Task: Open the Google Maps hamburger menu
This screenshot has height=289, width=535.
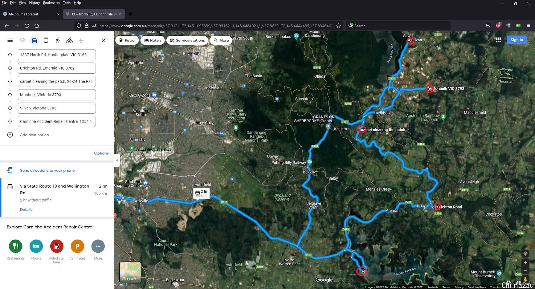Action: [x=10, y=40]
